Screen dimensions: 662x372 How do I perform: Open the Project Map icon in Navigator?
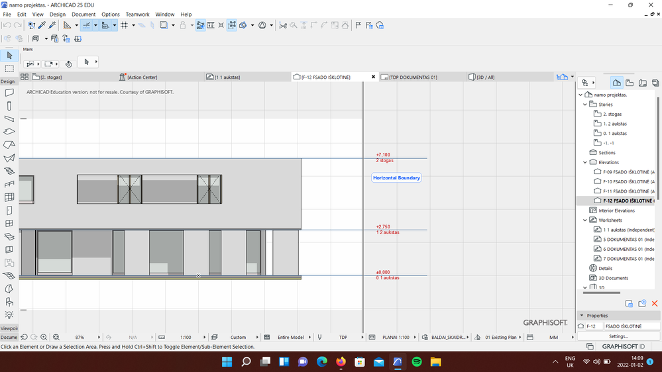[616, 83]
